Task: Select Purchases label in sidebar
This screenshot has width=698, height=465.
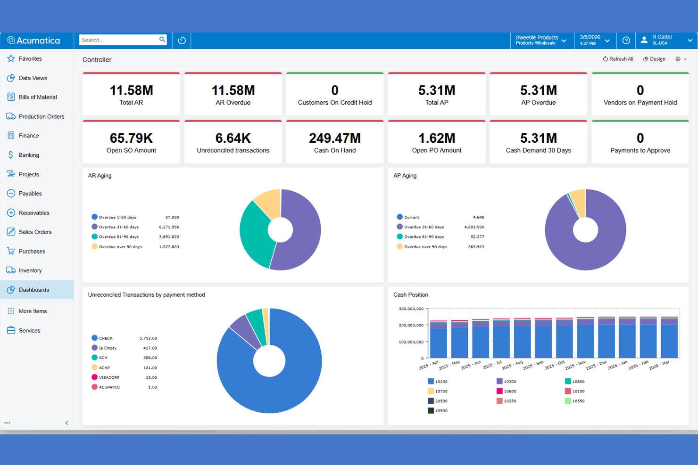Action: click(32, 251)
